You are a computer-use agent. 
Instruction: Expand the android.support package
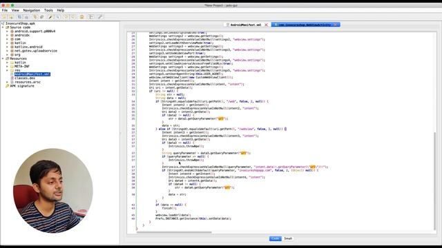click(x=8, y=32)
